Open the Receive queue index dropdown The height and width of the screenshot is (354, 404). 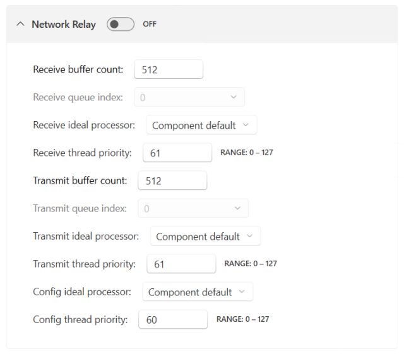click(x=189, y=97)
